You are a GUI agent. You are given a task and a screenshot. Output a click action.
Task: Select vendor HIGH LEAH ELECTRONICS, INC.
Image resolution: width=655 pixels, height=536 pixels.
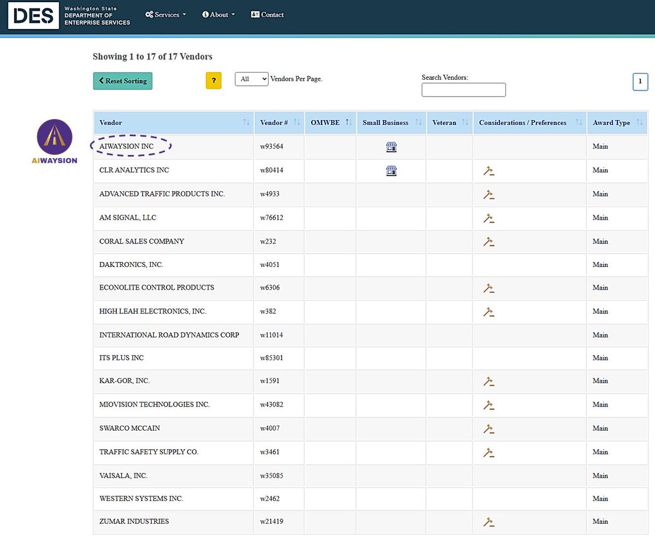point(153,311)
